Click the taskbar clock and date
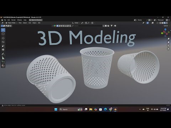 (163, 109)
